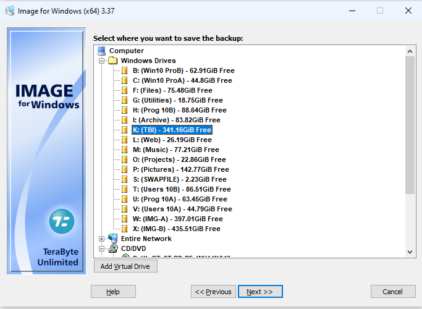Click the drive icon for S: (SWAPFILE)
The image size is (422, 309).
[x=124, y=179]
